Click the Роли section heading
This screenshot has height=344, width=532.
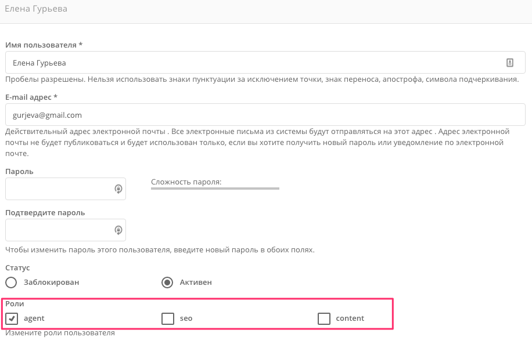15,303
